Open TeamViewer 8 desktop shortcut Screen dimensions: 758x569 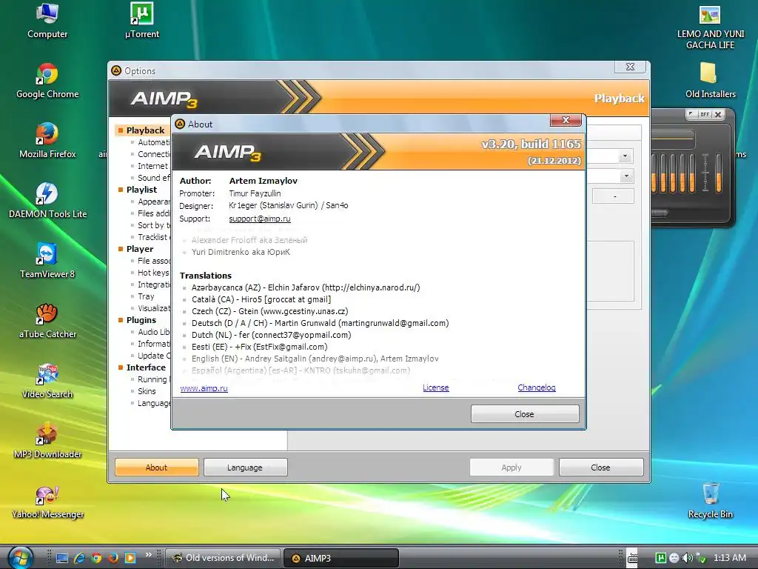pyautogui.click(x=47, y=262)
